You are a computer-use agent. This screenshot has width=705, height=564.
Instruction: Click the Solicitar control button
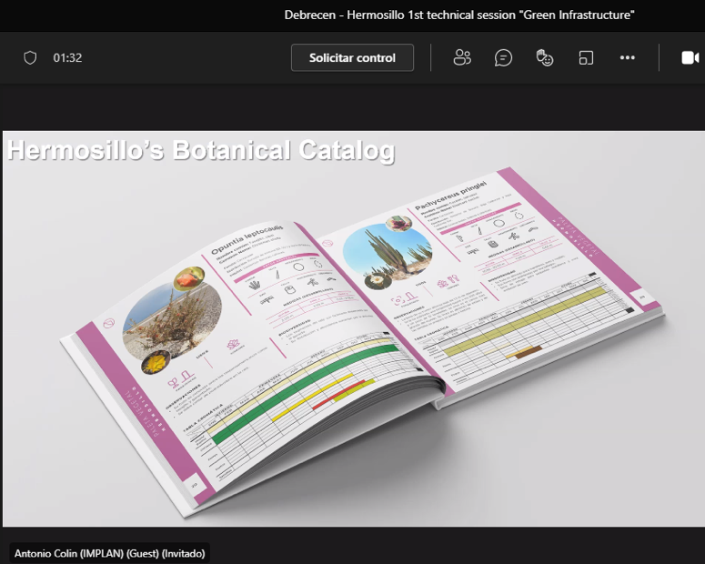pyautogui.click(x=352, y=57)
